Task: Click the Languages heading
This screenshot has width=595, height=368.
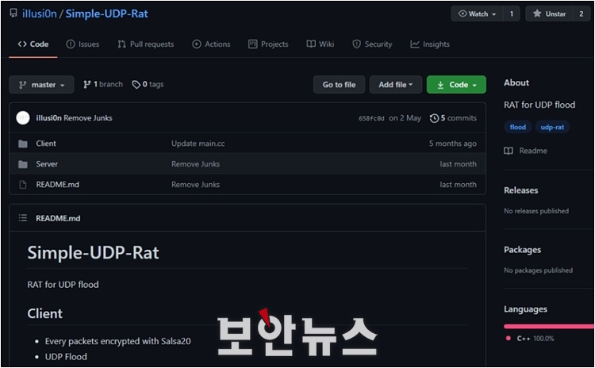Action: (x=525, y=309)
